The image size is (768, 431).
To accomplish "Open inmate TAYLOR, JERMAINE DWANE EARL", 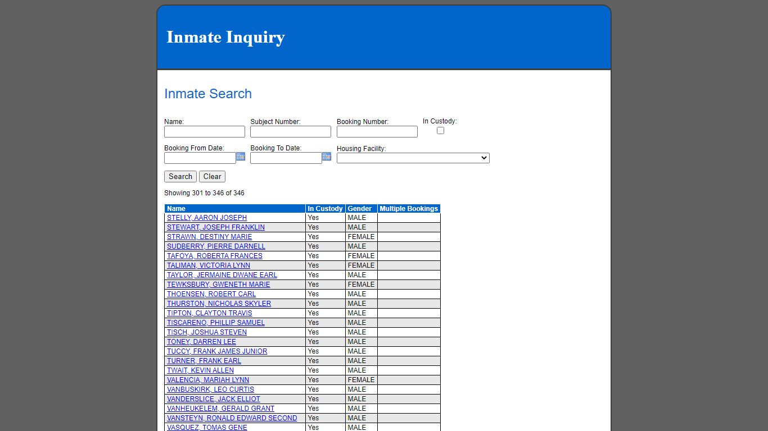I will (222, 275).
